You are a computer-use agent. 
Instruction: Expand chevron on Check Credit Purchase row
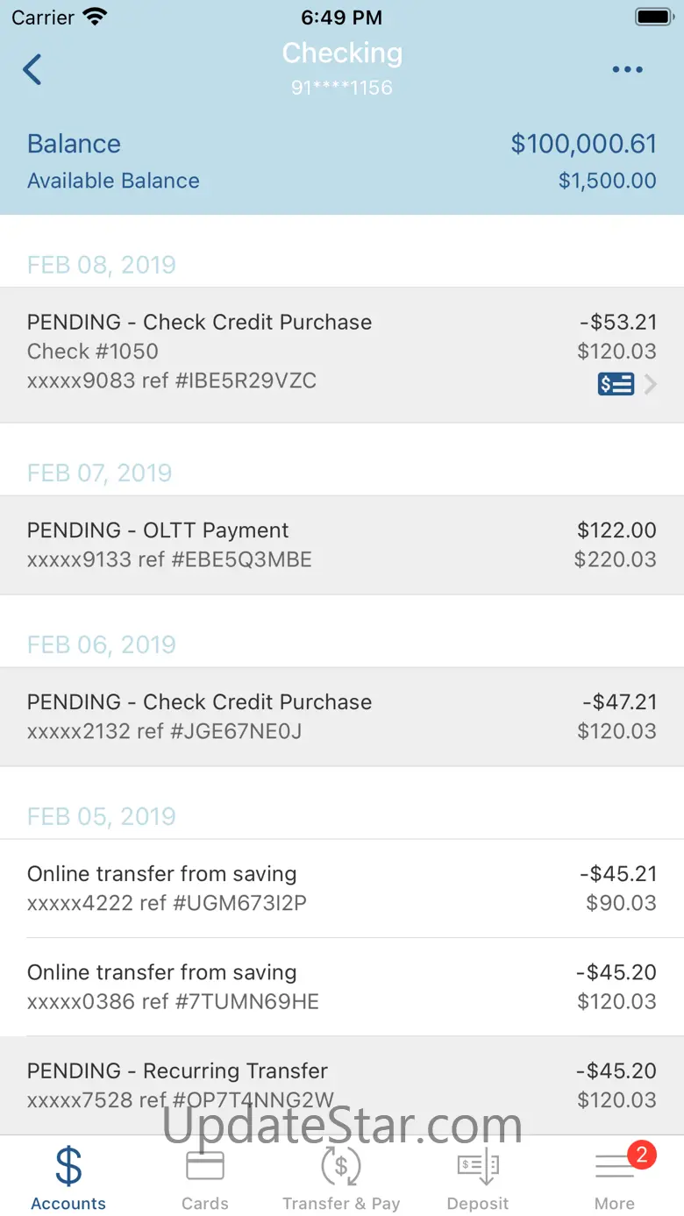coord(651,384)
